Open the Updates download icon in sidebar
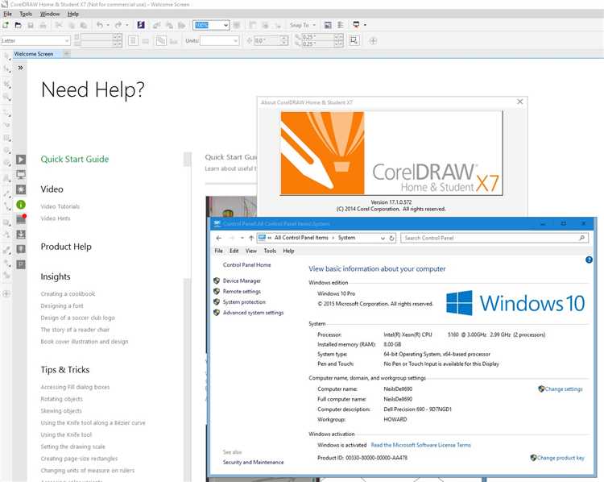 tap(21, 235)
